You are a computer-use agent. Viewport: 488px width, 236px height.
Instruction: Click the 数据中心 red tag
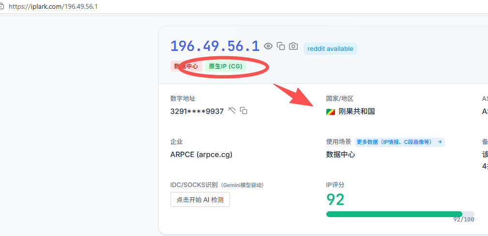tap(186, 66)
